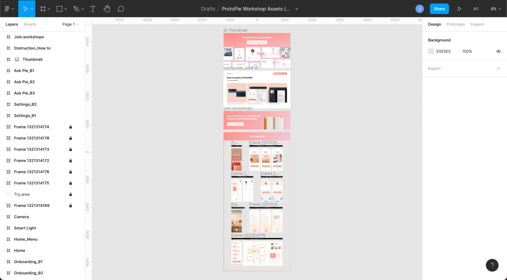Select the Move tool
The image size is (507, 280).
[25, 9]
